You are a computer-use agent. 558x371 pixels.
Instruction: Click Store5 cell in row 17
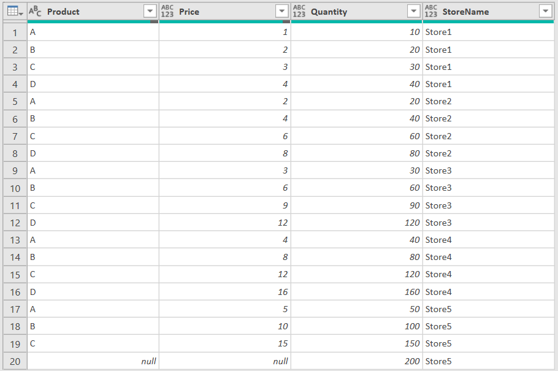coord(488,309)
